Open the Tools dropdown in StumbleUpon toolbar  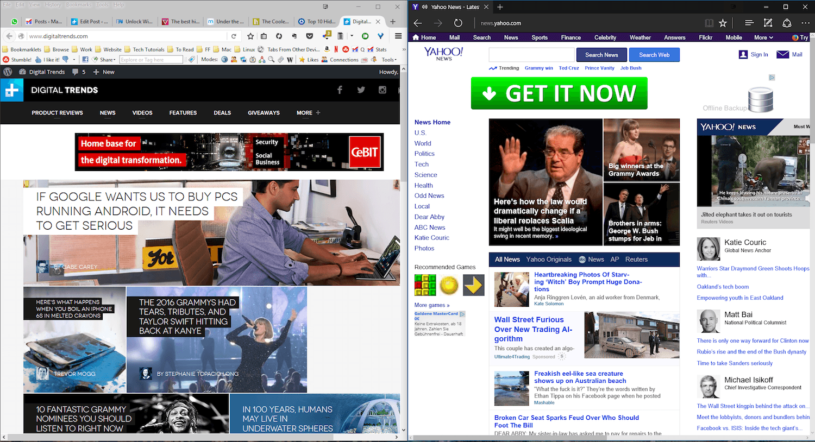pos(389,60)
